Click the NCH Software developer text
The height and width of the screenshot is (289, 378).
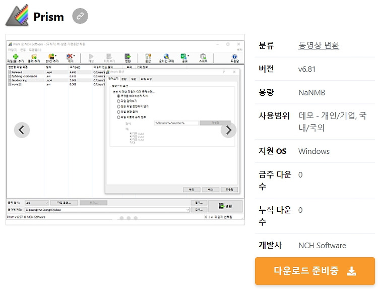(322, 246)
